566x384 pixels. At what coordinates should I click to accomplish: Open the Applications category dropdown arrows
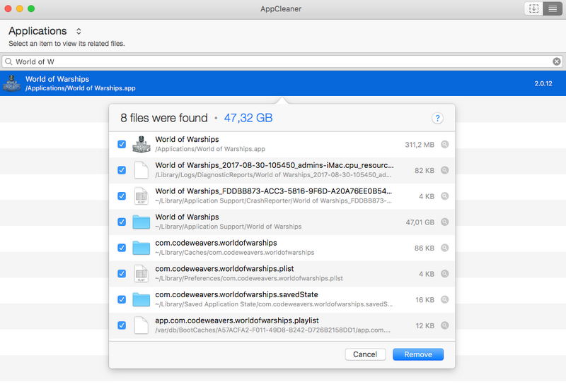[79, 31]
